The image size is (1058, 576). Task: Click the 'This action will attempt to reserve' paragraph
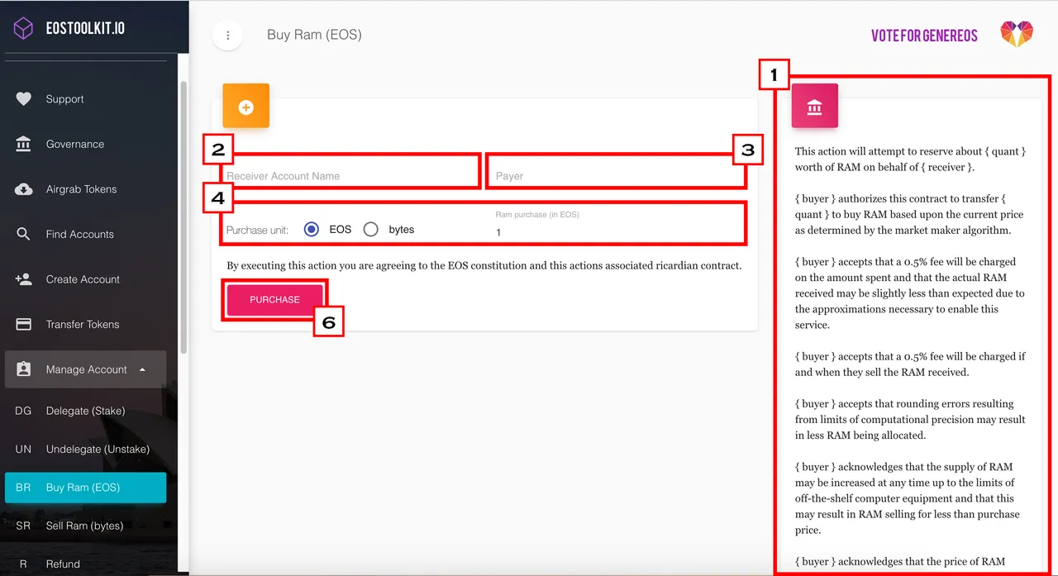(910, 159)
